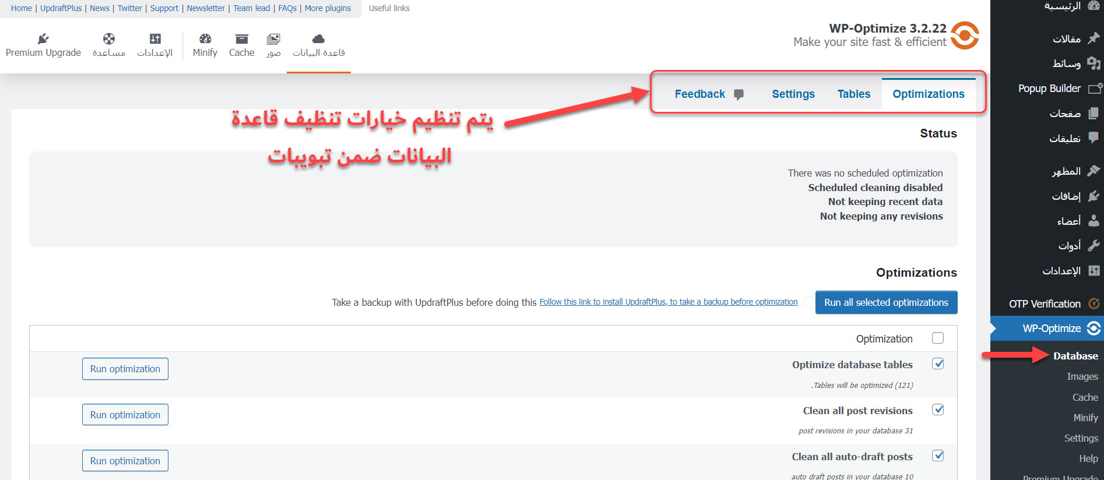Click the wrench icon beside أدوات
This screenshot has height=480, width=1104.
pyautogui.click(x=1094, y=245)
